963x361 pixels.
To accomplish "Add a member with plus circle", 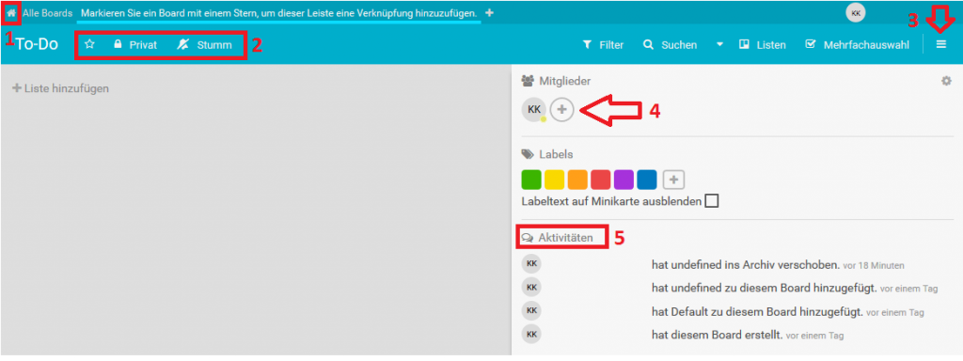I will [562, 110].
